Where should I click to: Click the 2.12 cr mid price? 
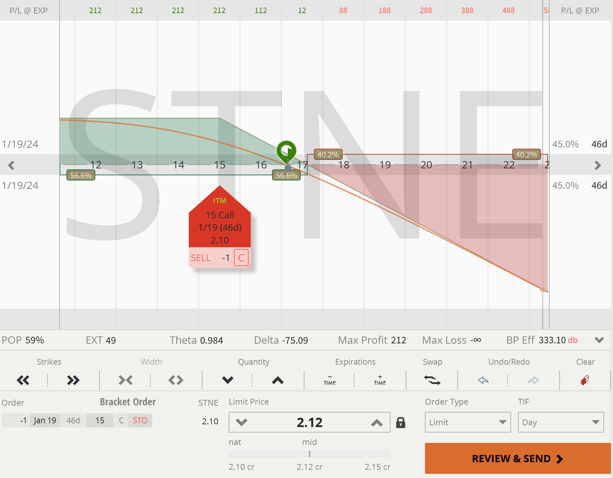pyautogui.click(x=309, y=467)
